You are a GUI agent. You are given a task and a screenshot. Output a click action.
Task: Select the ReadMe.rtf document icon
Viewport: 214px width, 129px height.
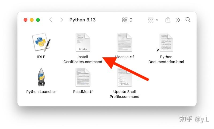(x=83, y=77)
